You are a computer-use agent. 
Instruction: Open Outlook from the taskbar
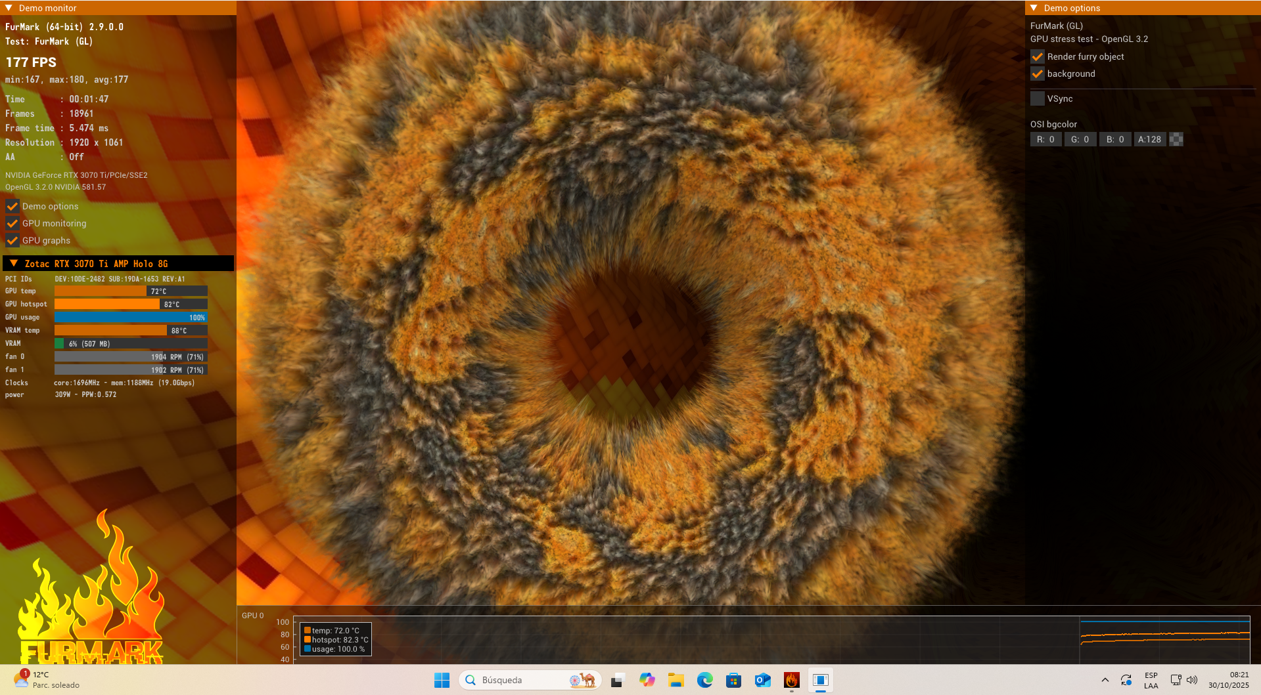pyautogui.click(x=762, y=680)
